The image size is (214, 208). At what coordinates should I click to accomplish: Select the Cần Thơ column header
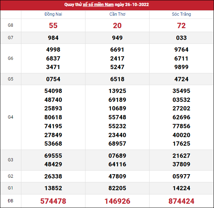(117, 14)
